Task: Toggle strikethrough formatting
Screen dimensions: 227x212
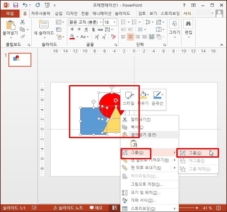Action: pos(100,30)
